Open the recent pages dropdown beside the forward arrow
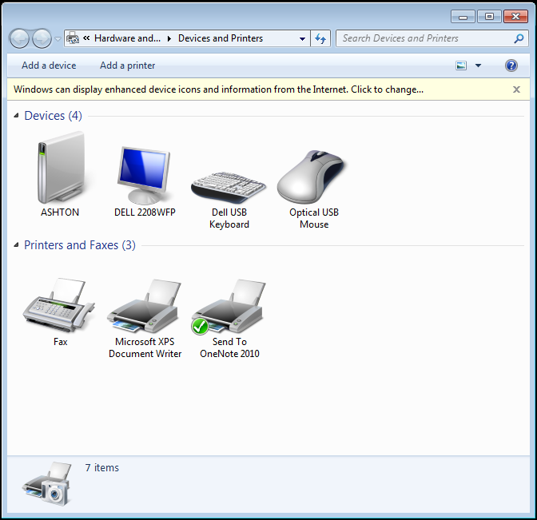This screenshot has height=520, width=537. [x=58, y=38]
